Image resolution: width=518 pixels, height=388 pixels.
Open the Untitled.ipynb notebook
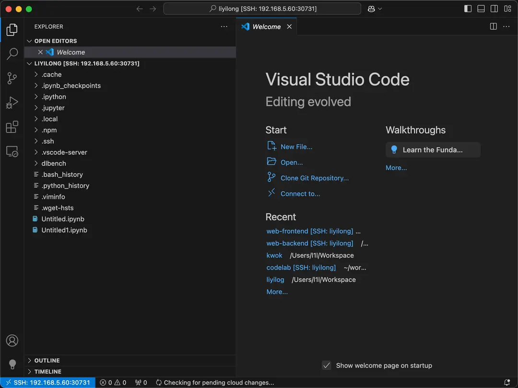130,219
